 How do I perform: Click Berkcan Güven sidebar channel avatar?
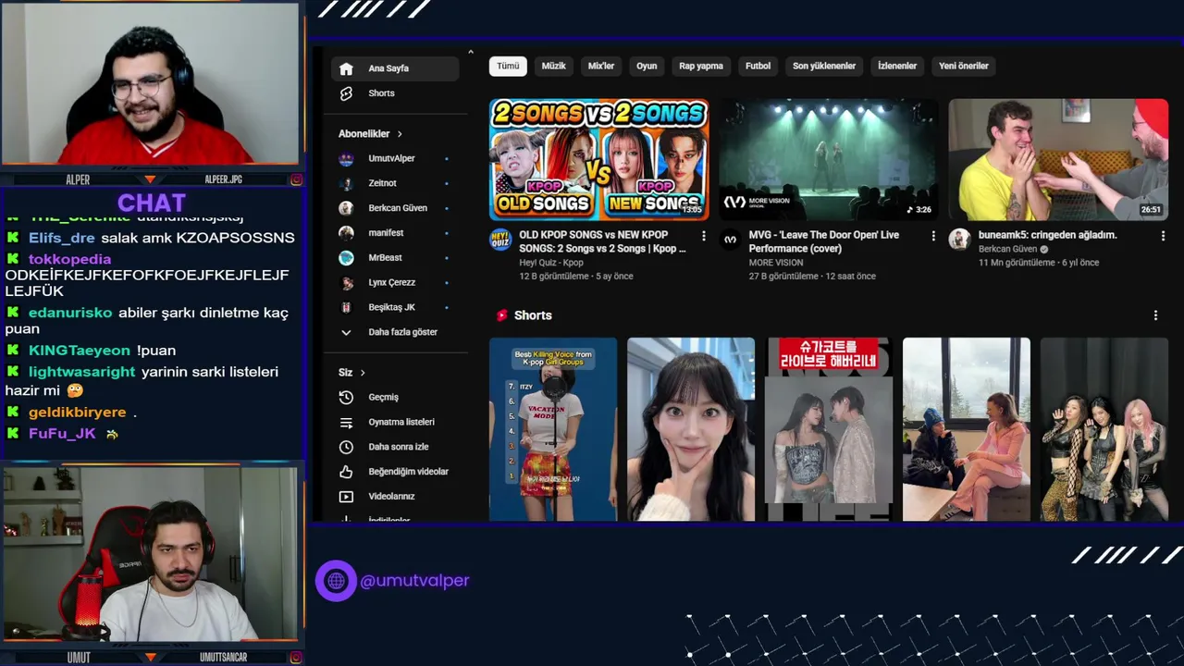346,208
